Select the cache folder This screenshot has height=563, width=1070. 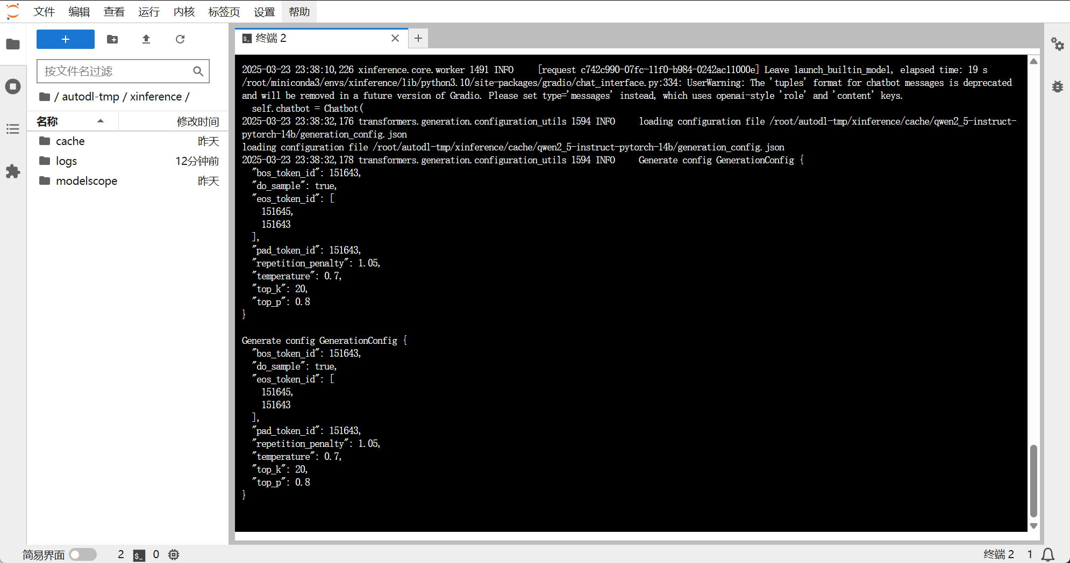click(128, 141)
